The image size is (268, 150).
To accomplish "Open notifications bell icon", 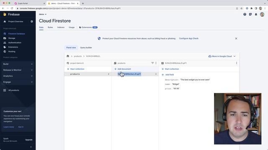I will coord(256,15).
